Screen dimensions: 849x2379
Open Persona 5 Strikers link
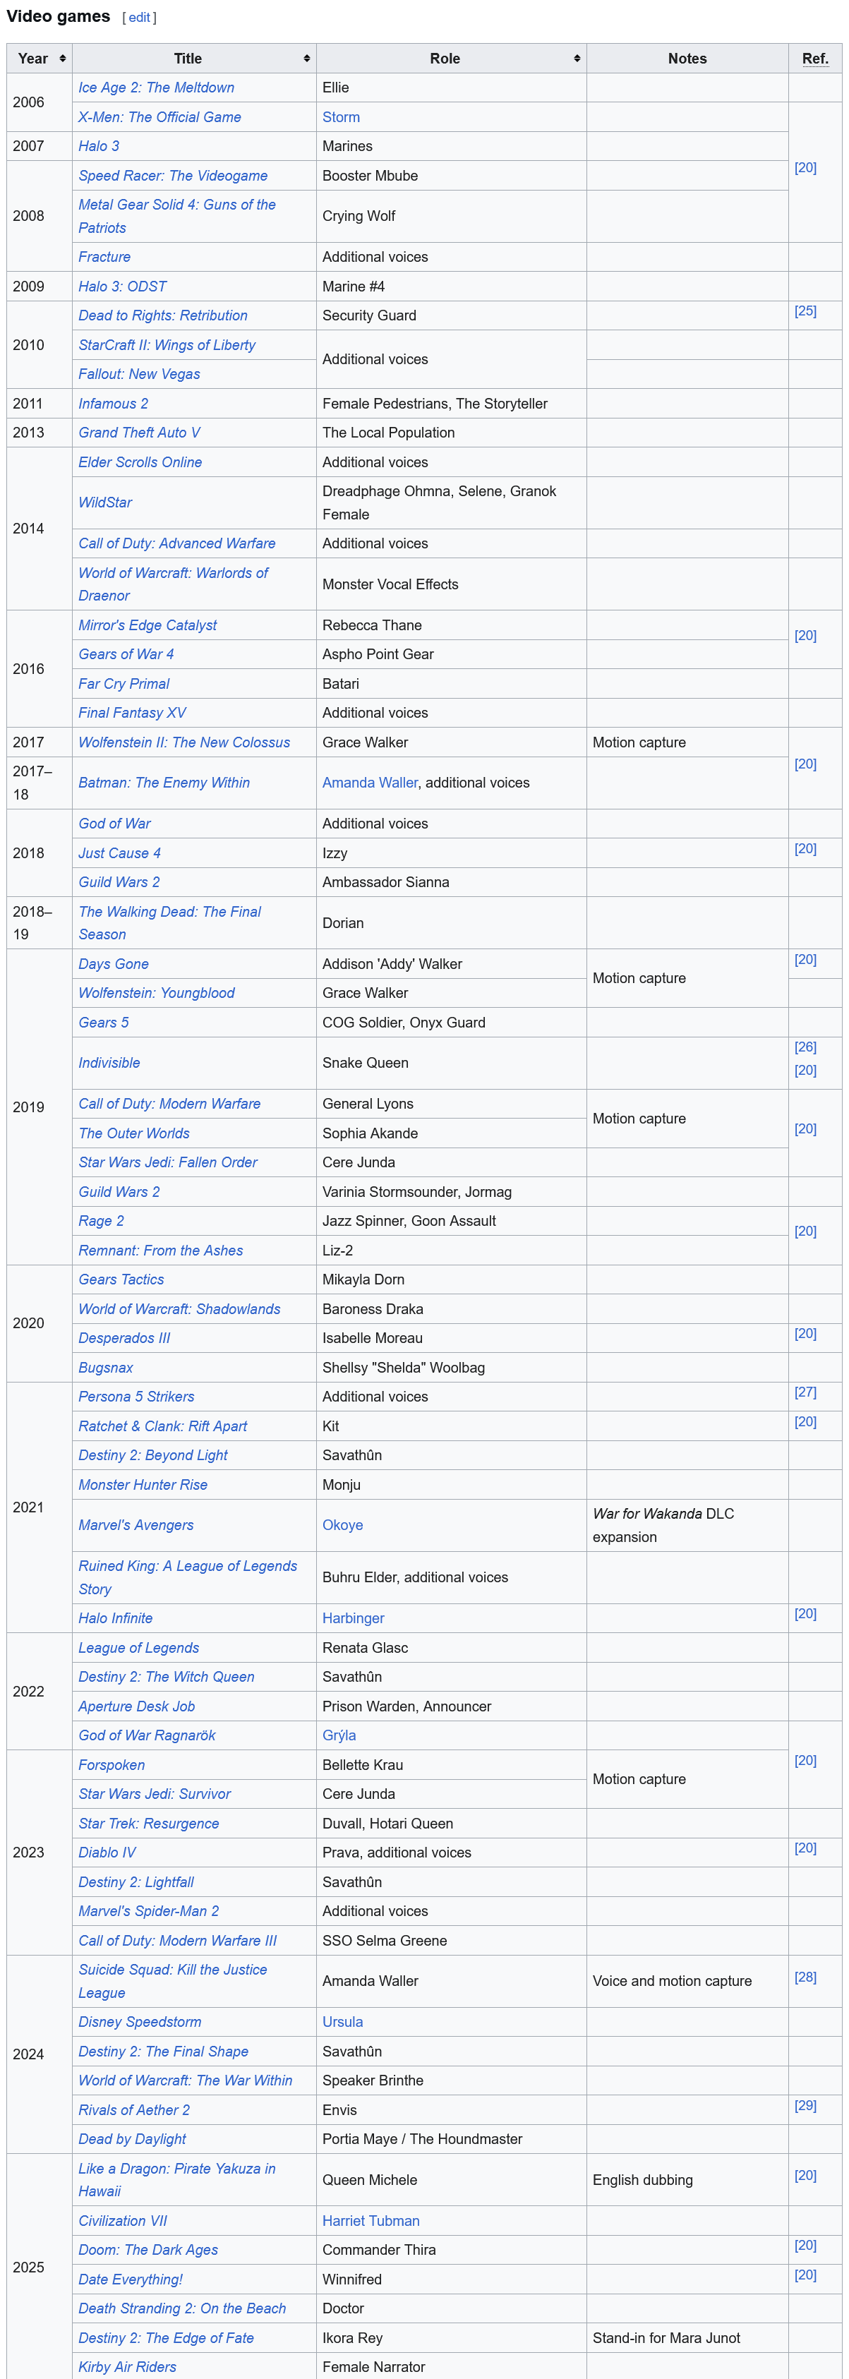point(137,1397)
